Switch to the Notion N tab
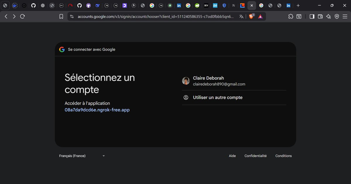The width and height of the screenshot is (351, 184). point(233,6)
